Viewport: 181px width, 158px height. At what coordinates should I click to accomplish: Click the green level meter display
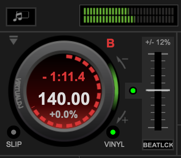click(x=129, y=15)
